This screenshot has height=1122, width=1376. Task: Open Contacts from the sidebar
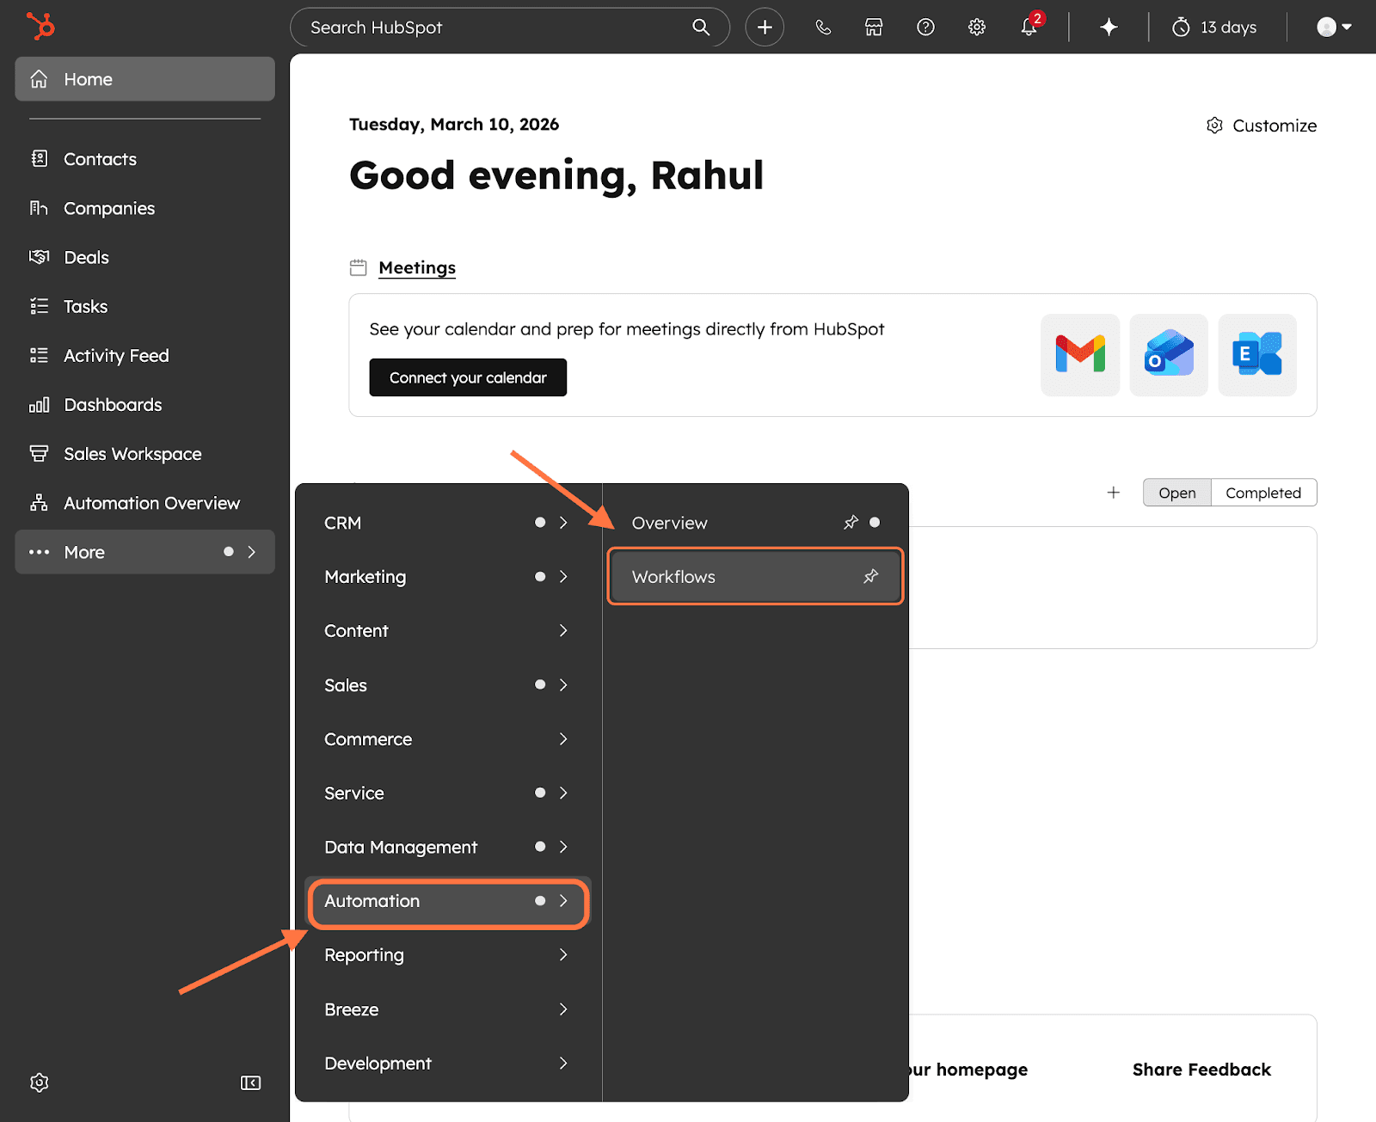point(100,159)
